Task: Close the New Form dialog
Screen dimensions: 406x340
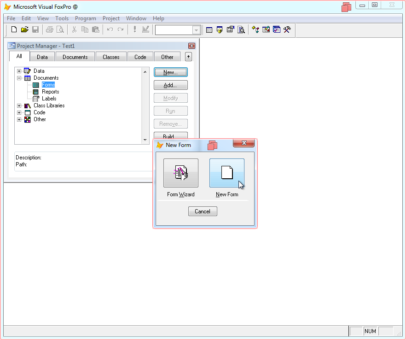Action: pos(244,143)
